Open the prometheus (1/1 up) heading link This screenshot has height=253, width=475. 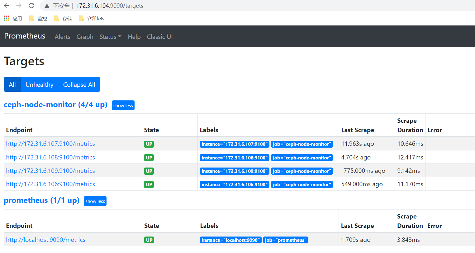tap(42, 200)
